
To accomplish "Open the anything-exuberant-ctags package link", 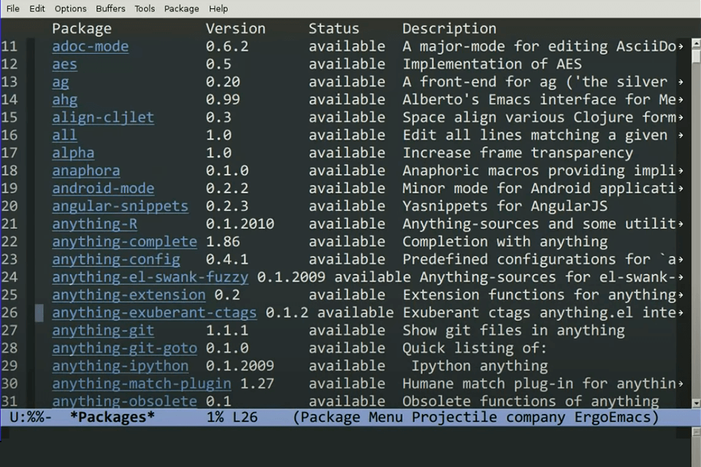I will pos(154,313).
